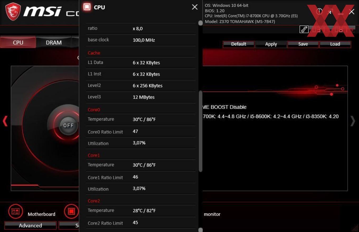Click the Level2 value 6 x 256 KBytes
This screenshot has height=232, width=359.
tap(148, 86)
